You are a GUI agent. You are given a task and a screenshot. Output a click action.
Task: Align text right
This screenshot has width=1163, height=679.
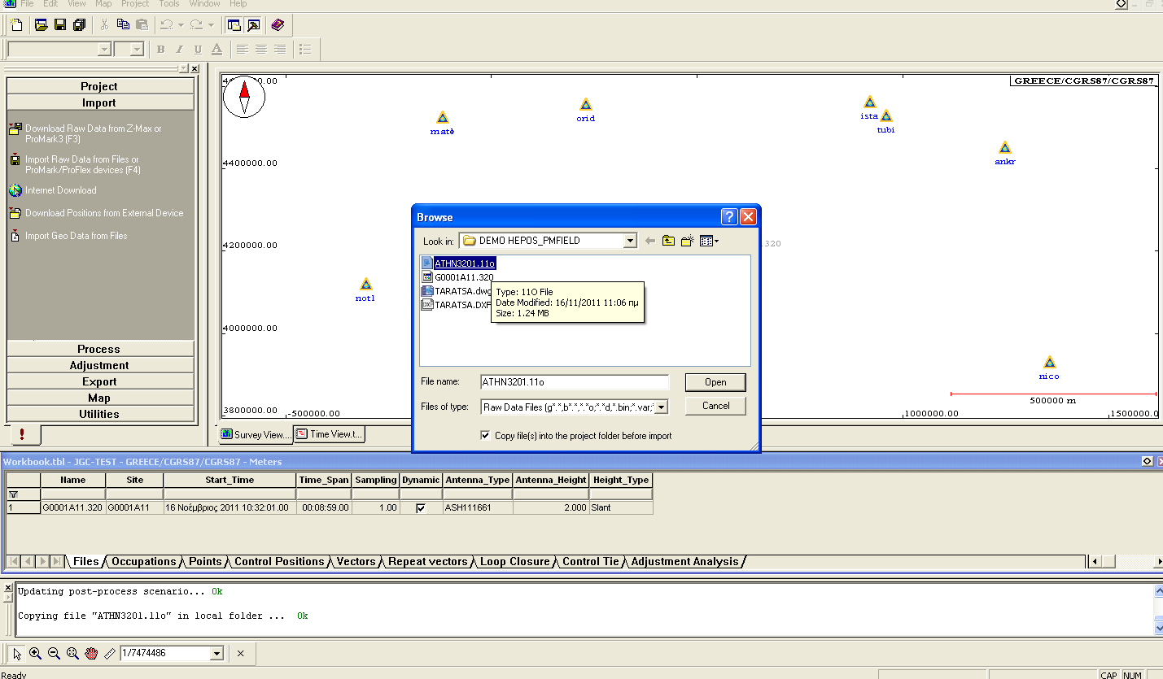pyautogui.click(x=279, y=50)
